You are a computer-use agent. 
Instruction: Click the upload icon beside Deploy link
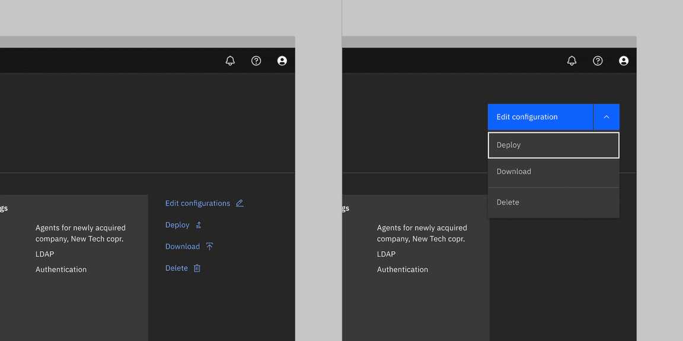coord(198,224)
